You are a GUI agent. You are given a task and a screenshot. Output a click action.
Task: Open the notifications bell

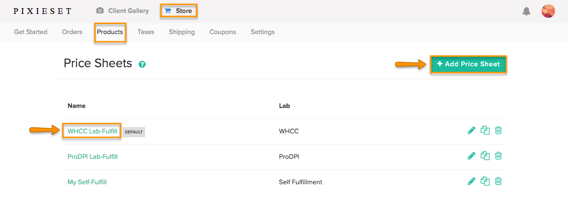coord(526,11)
